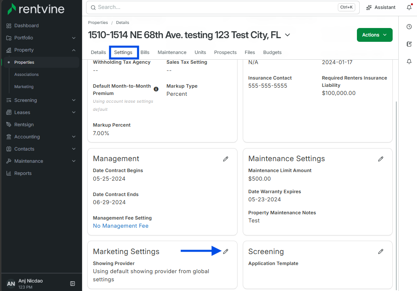The height and width of the screenshot is (291, 417).
Task: Open Reports in sidebar
Action: pos(23,173)
